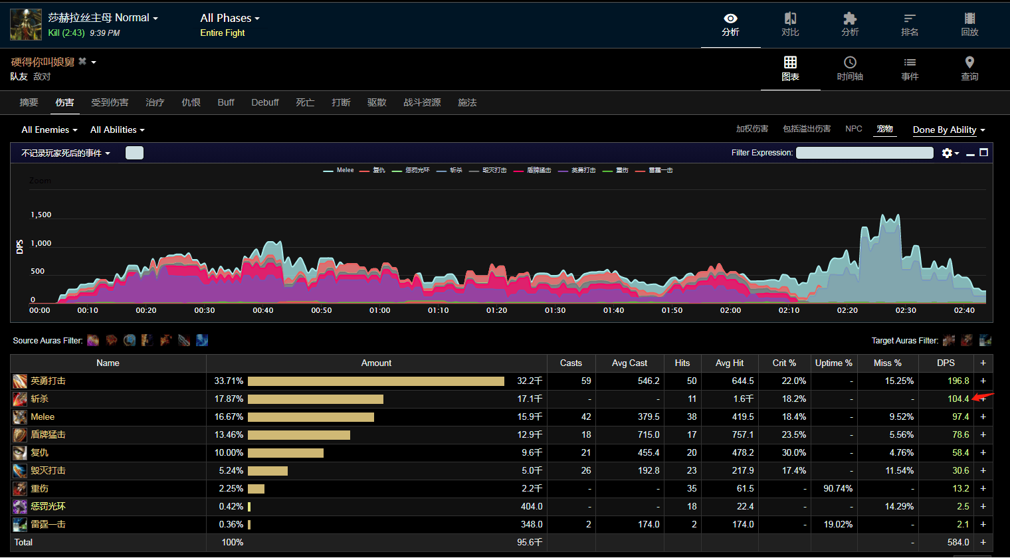Sort the table by the DPS column
1010x558 pixels.
coord(946,363)
